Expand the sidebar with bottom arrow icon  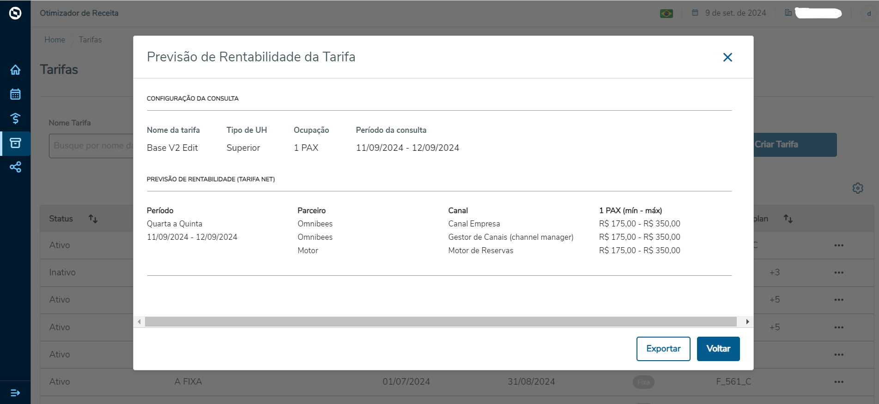(x=15, y=392)
